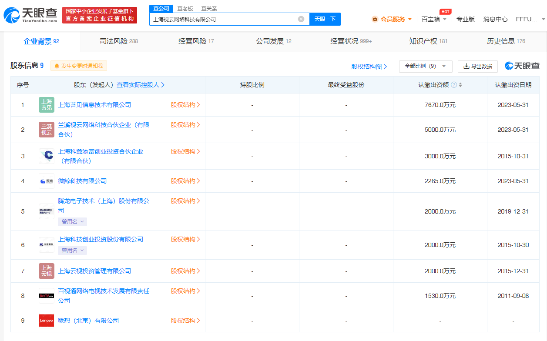Viewport: 547px width, 341px height.
Task: Open 股权结构 for 上海著见信息技术
Action: (185, 105)
